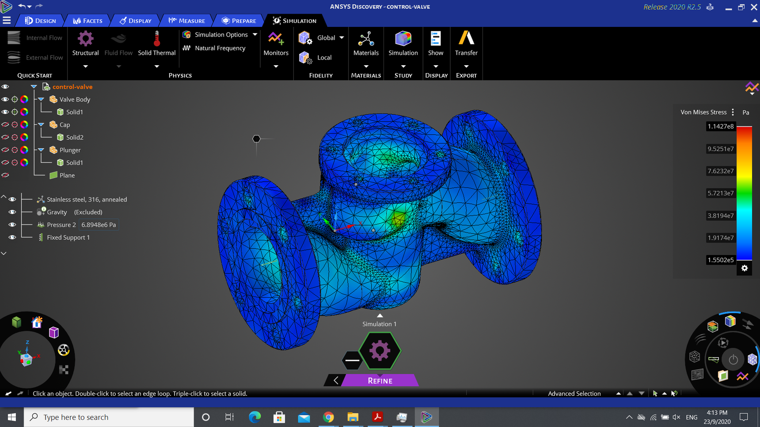Click Valve Body color wheel swatch

[24, 100]
